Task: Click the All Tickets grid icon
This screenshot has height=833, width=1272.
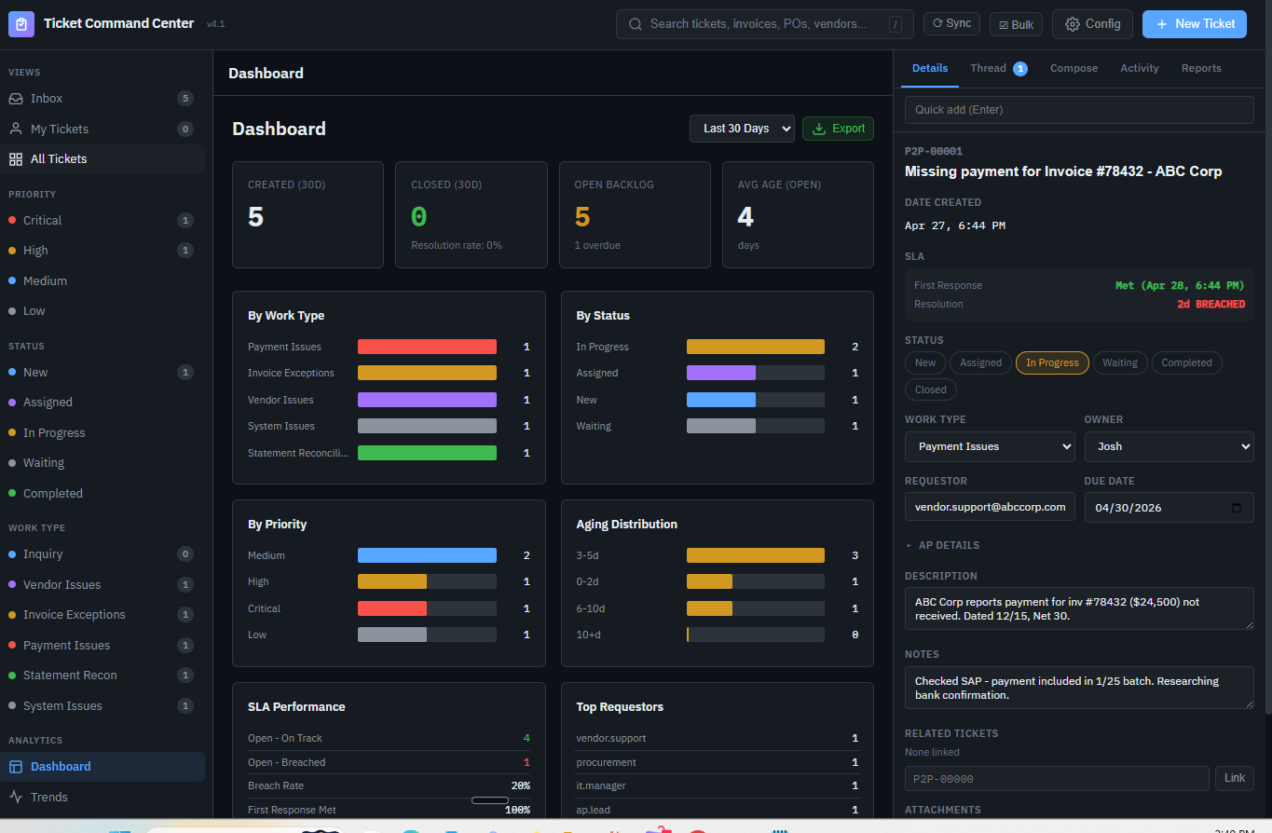Action: click(16, 159)
